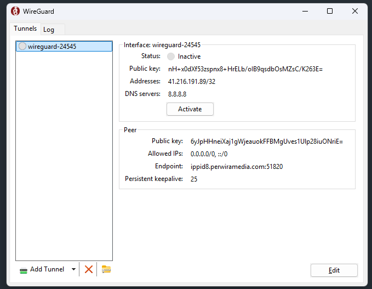Activate the wireguard-24545 tunnel
The height and width of the screenshot is (289, 372).
click(190, 109)
